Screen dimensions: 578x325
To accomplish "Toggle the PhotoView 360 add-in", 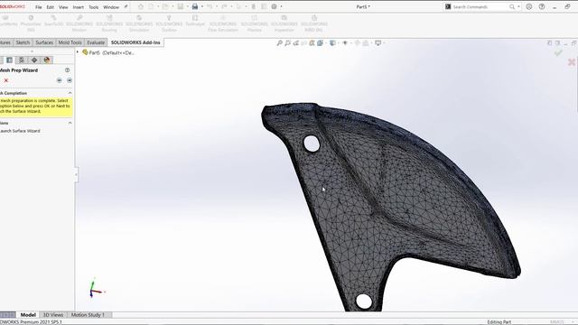I will coord(31,23).
